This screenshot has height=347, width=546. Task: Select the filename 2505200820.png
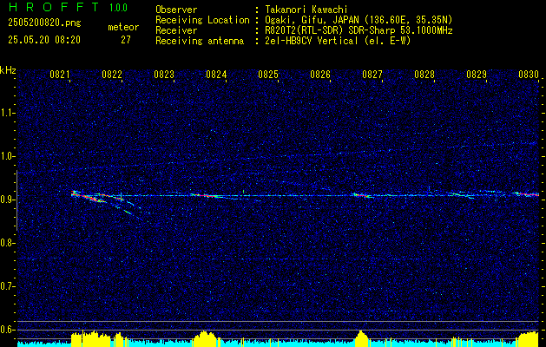point(44,23)
